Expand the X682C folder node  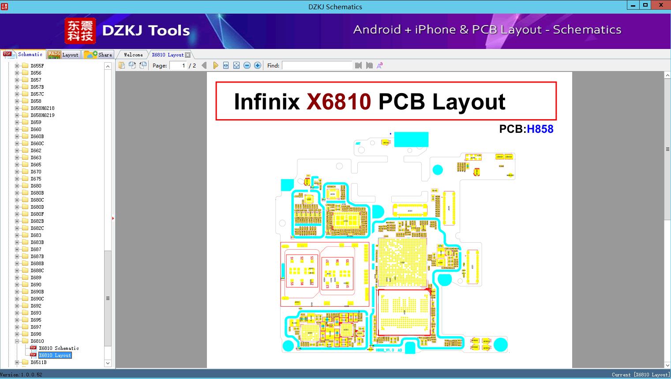(x=17, y=228)
